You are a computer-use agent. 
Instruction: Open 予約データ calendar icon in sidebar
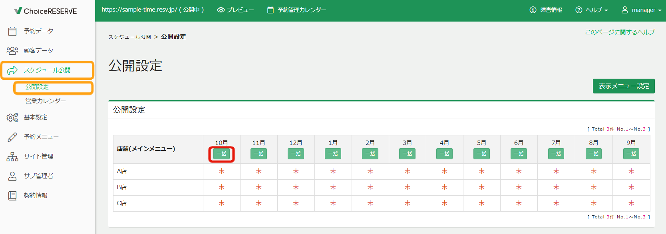pos(12,31)
